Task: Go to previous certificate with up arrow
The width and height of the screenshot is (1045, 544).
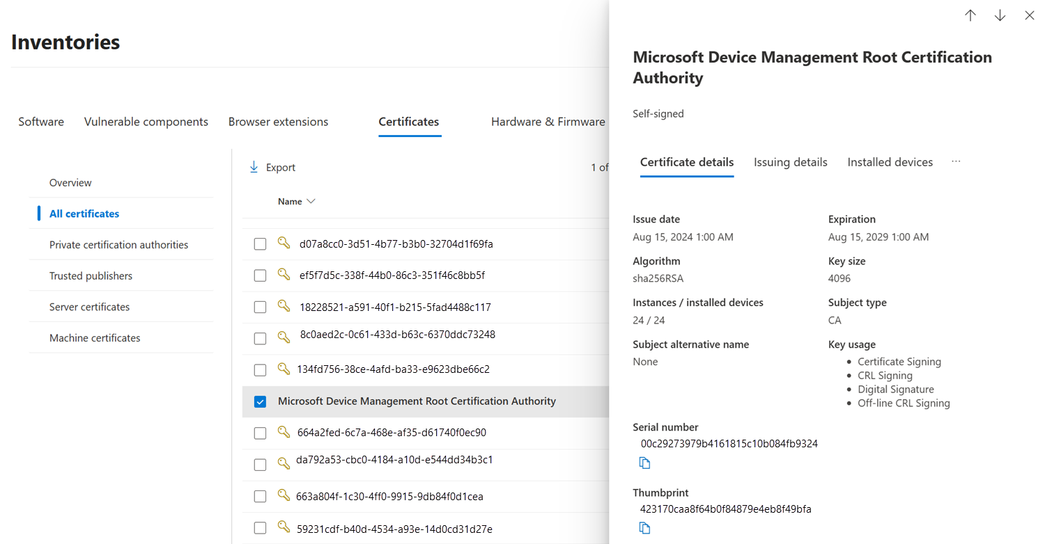Action: 970,16
